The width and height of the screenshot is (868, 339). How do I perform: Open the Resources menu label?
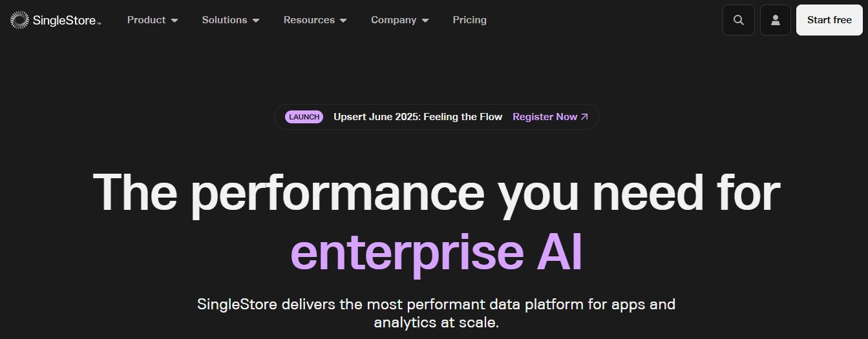click(x=309, y=20)
